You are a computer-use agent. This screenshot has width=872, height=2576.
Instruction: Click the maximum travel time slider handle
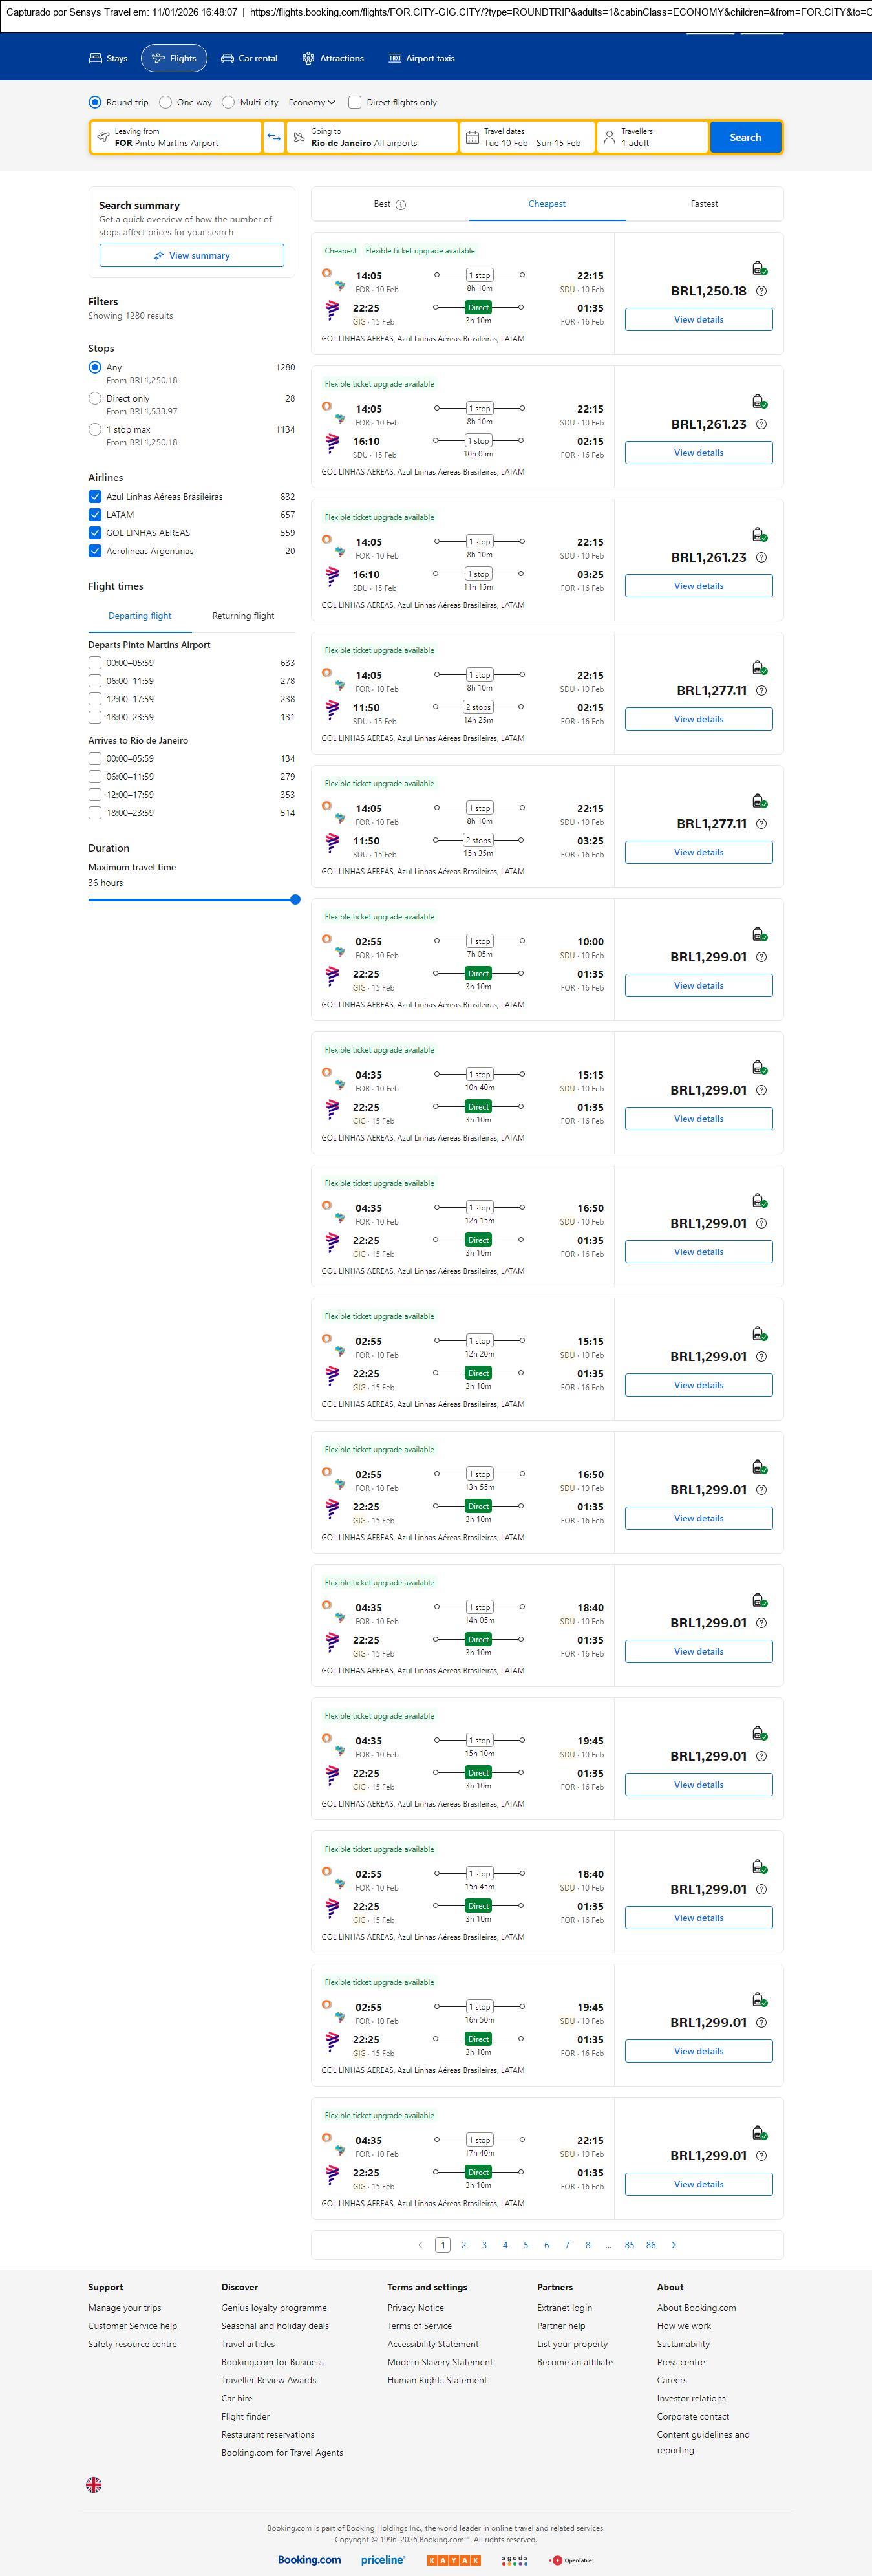pyautogui.click(x=295, y=899)
